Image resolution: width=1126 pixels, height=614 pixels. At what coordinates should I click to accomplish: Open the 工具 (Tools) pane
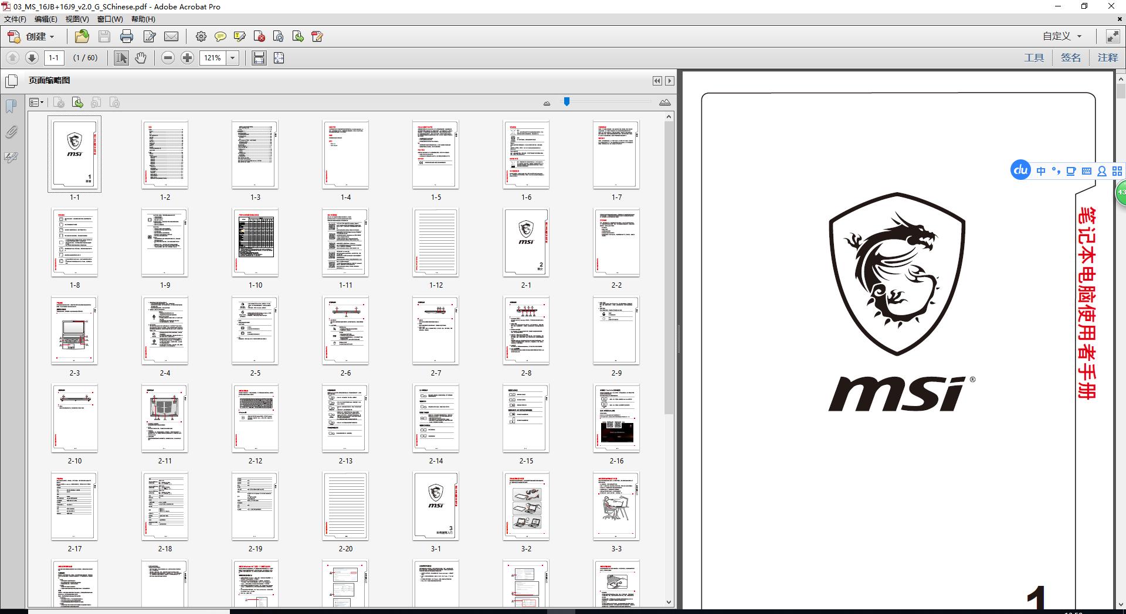coord(1034,57)
